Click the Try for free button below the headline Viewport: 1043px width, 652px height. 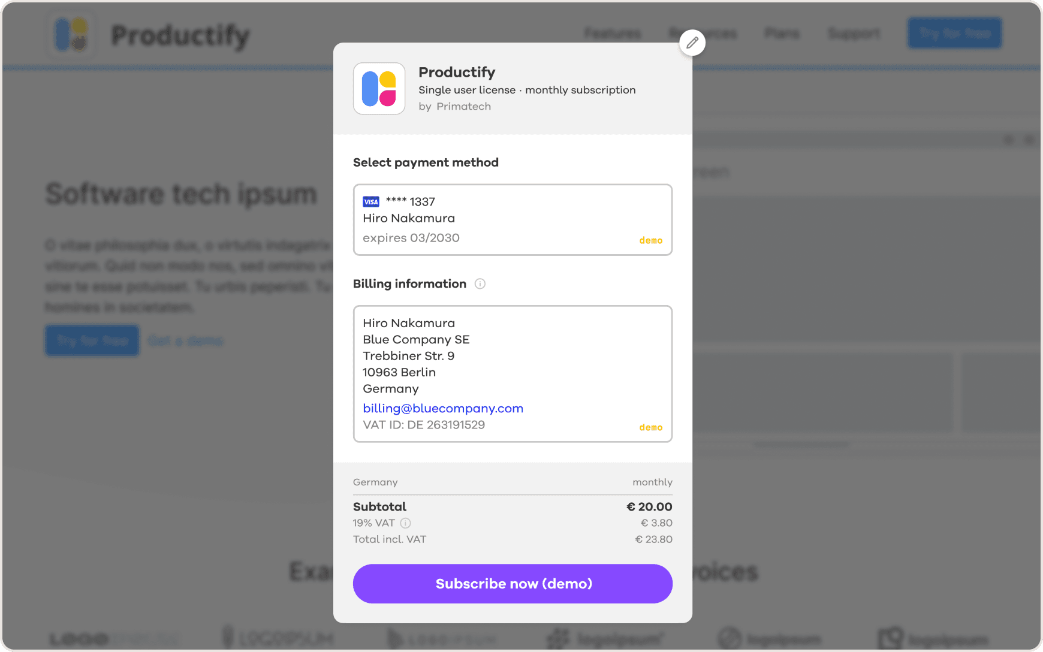pyautogui.click(x=92, y=340)
